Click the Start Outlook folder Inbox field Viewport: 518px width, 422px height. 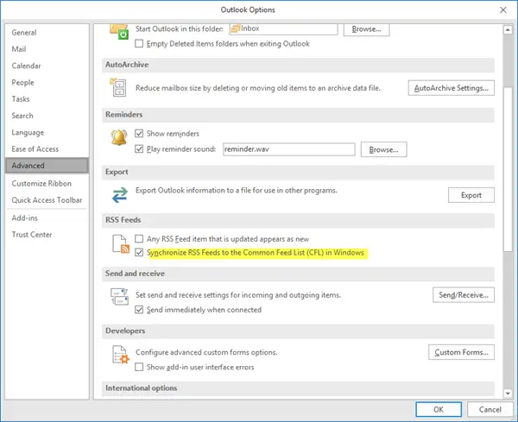pos(283,28)
